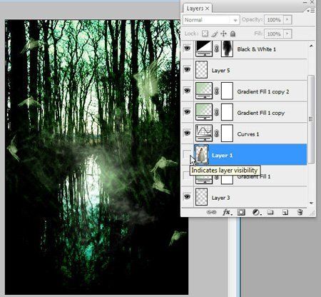Click the layers list scroll down arrow

(x=311, y=203)
